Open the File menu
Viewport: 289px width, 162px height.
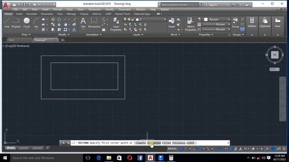16,9
